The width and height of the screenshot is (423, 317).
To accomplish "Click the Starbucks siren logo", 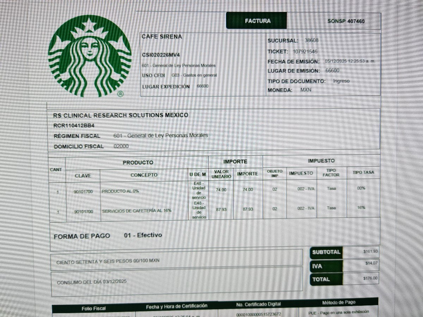I will pyautogui.click(x=90, y=56).
